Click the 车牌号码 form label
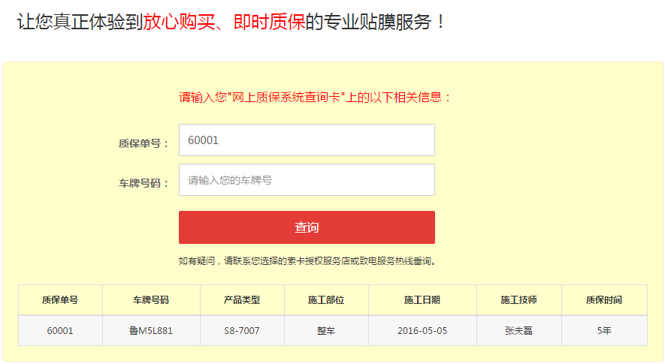Screen dimensions: 665x364 [x=144, y=183]
